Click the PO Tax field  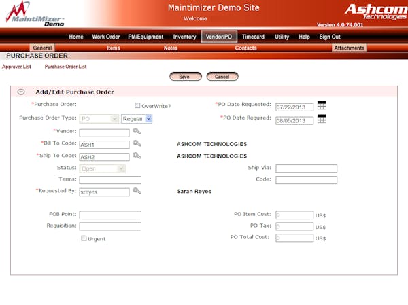click(294, 226)
